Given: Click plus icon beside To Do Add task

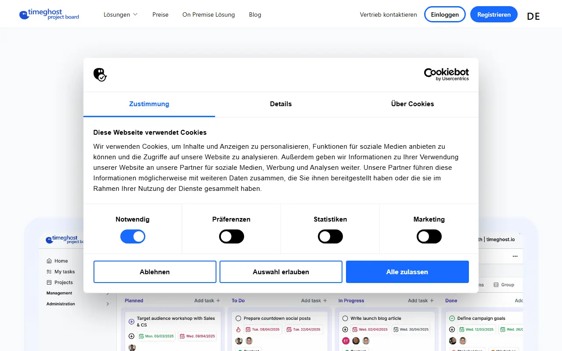Looking at the screenshot, I should (x=325, y=301).
